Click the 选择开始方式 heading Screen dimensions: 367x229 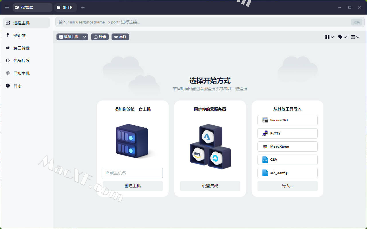(x=210, y=81)
